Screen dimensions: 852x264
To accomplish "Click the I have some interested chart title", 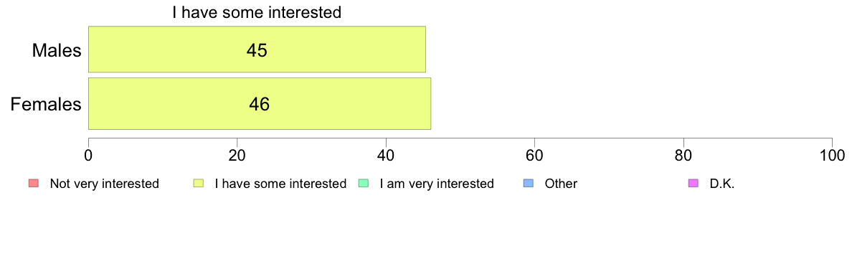I will click(x=257, y=12).
